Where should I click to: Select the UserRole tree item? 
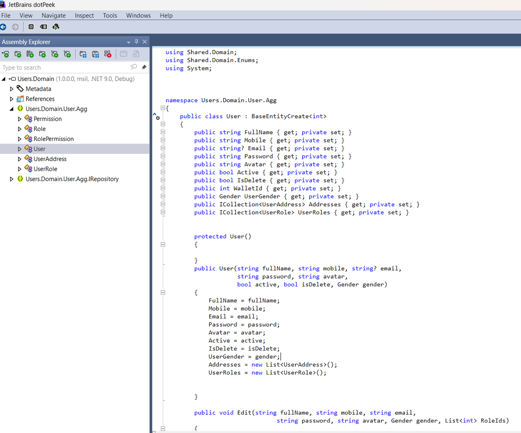[x=46, y=169]
